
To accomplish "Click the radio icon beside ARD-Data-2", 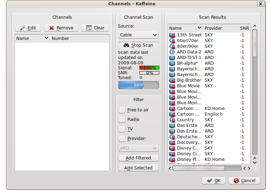I will pyautogui.click(x=172, y=52).
